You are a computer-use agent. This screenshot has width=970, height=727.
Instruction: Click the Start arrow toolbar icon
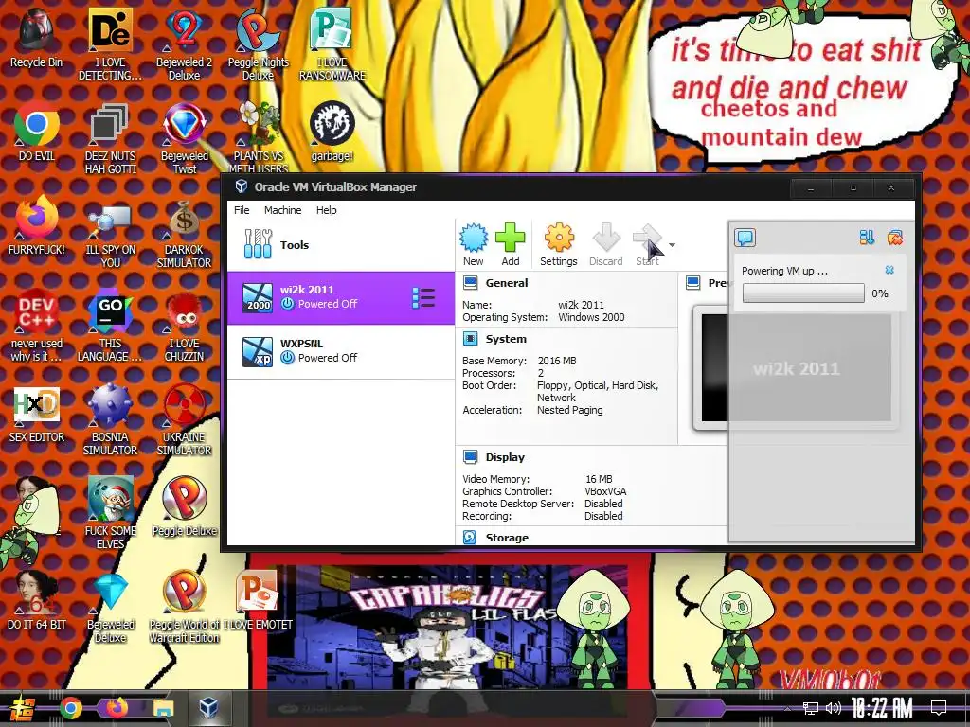pos(647,238)
